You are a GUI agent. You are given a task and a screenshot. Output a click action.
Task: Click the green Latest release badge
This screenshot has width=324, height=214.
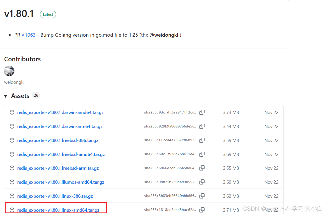(x=48, y=15)
